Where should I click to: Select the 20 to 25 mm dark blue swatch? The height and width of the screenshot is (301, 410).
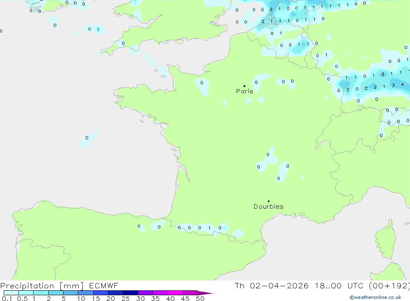tap(116, 293)
